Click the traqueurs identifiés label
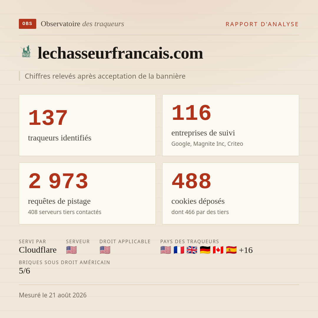The width and height of the screenshot is (318, 318). [x=59, y=138]
